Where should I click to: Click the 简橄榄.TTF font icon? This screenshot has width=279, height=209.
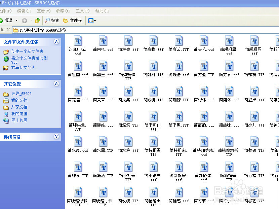tap(254, 66)
